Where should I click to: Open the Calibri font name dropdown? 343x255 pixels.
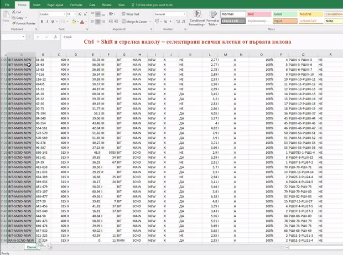tap(65, 14)
